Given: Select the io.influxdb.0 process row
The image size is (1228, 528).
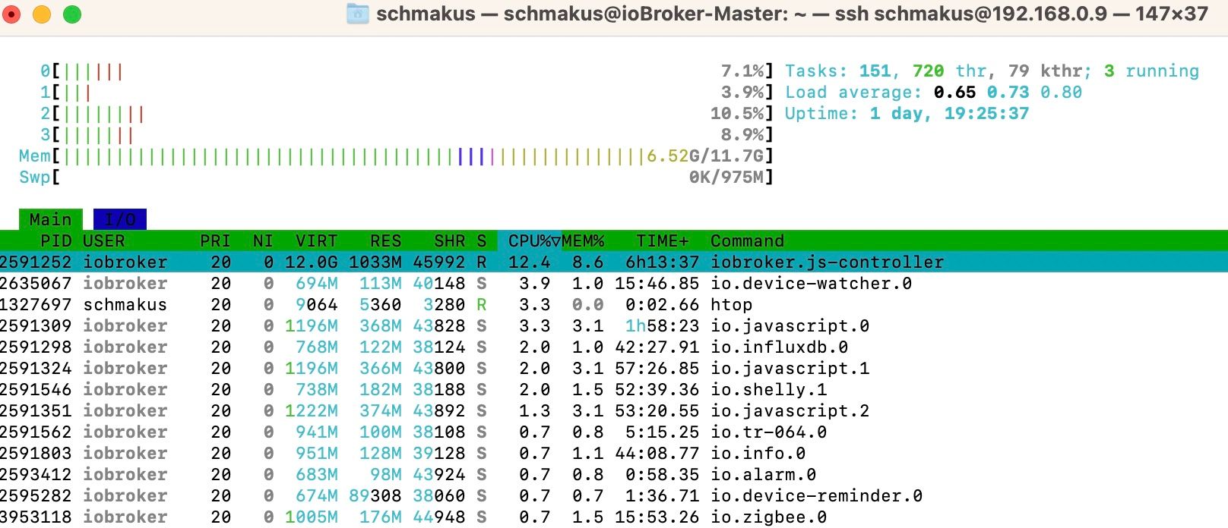Looking at the screenshot, I should [x=614, y=347].
